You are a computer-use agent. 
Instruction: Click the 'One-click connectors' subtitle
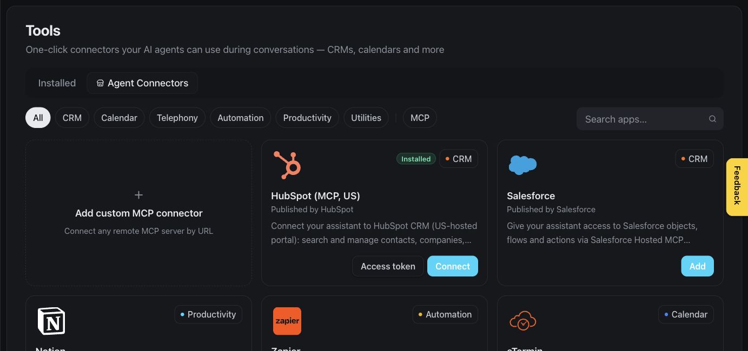[x=235, y=50]
